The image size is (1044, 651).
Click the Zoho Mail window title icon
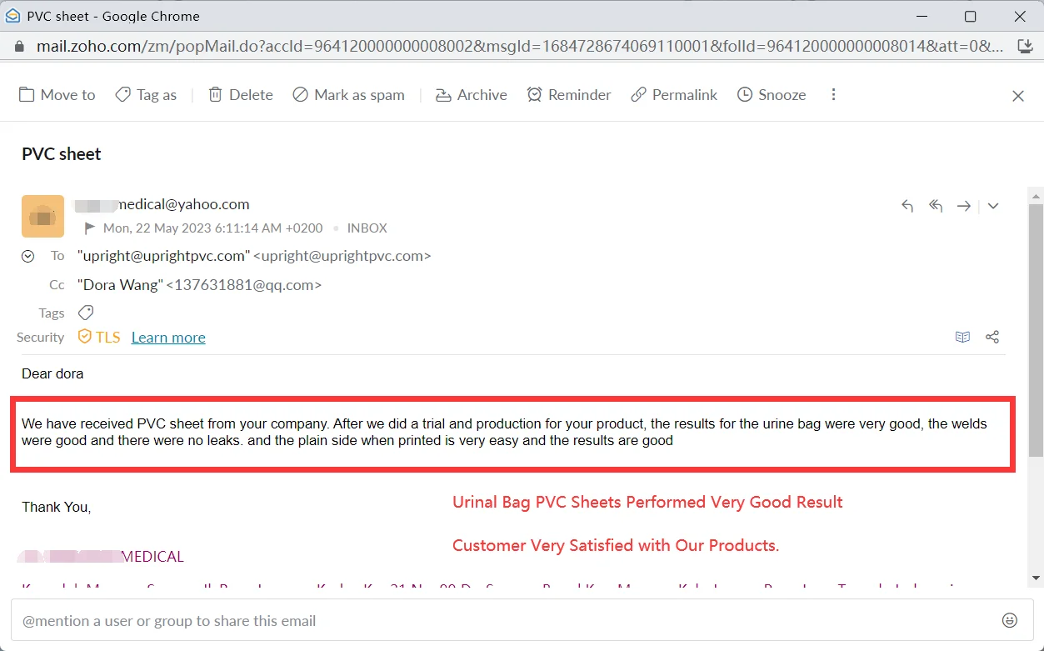pos(12,16)
